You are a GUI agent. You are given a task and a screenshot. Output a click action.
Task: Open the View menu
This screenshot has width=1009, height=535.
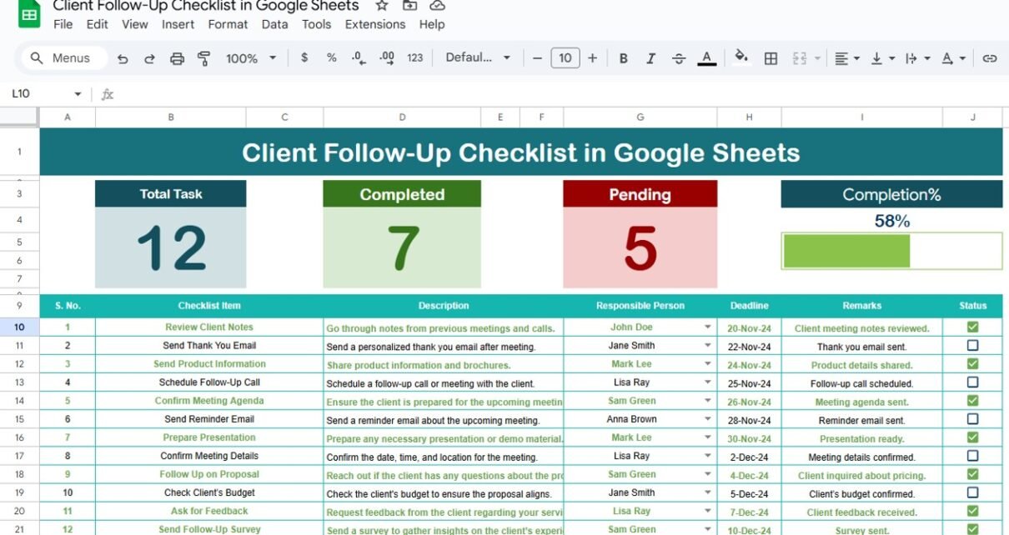tap(135, 24)
